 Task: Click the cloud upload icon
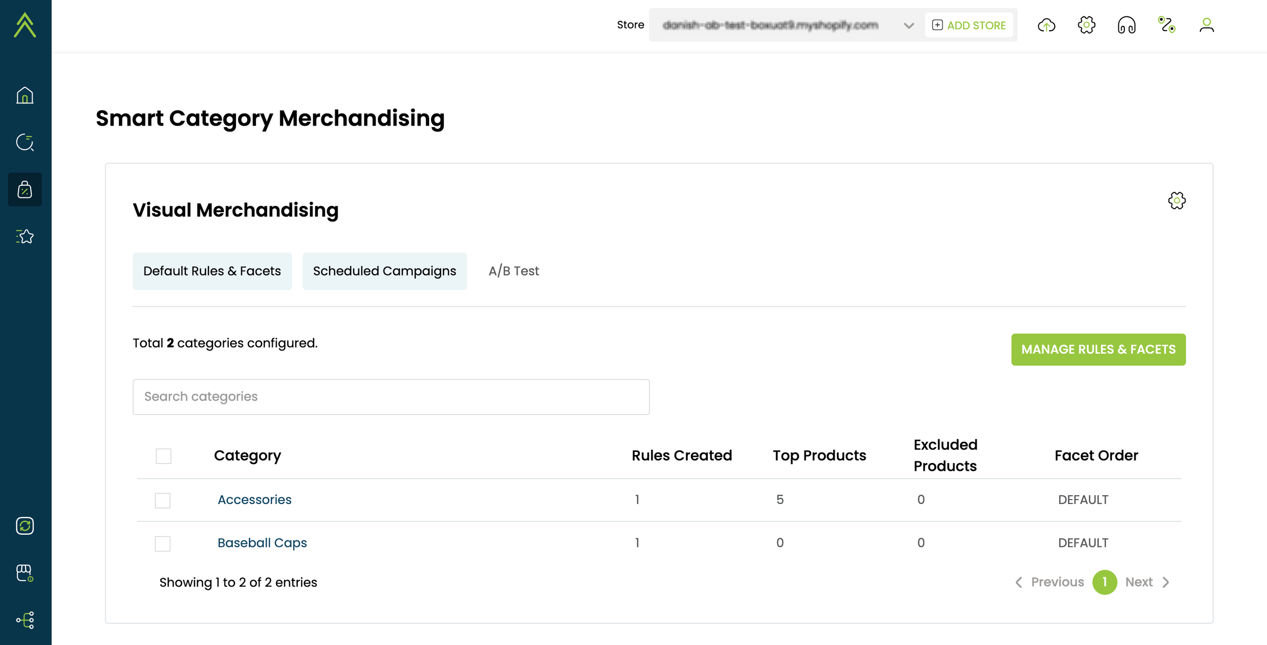pos(1046,25)
